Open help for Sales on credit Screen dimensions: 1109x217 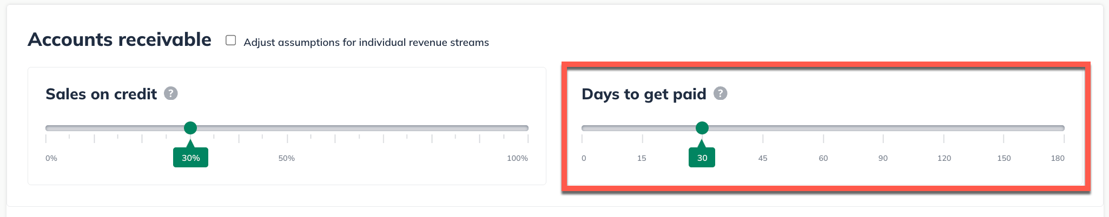click(x=171, y=93)
